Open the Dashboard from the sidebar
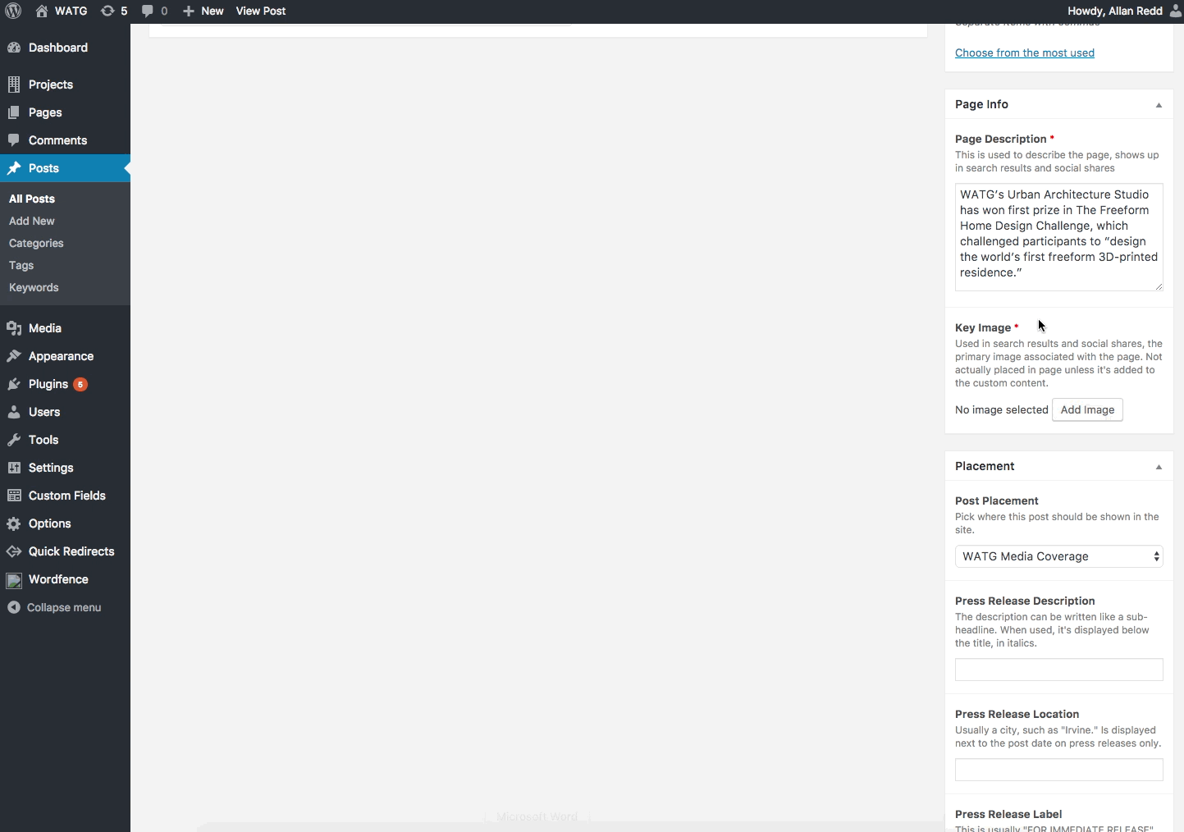The height and width of the screenshot is (832, 1184). click(x=57, y=48)
